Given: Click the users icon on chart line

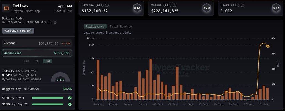Looking at the screenshot, I should coord(268,46).
